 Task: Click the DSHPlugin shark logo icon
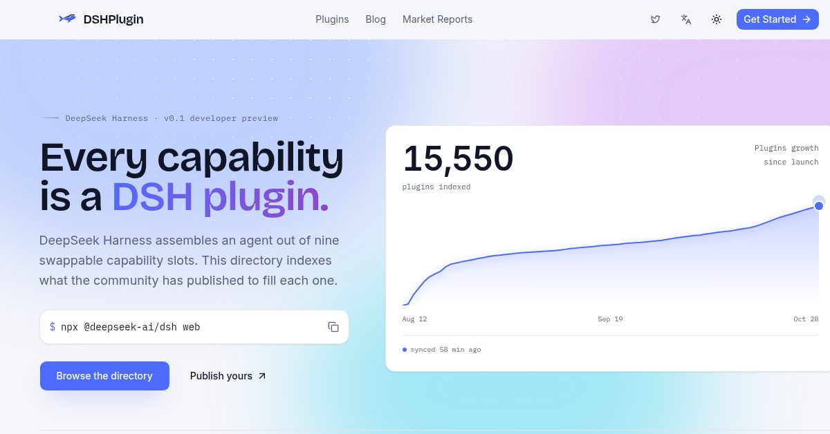(x=67, y=19)
